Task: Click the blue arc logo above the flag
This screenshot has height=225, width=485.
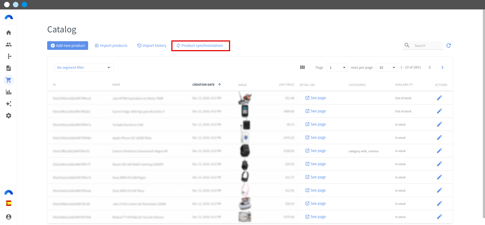Action: coord(9,192)
